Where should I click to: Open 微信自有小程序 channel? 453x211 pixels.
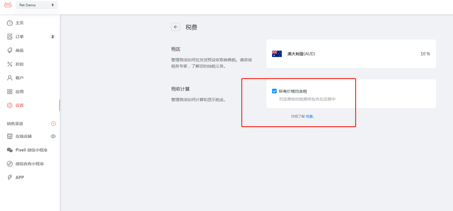[x=30, y=164]
